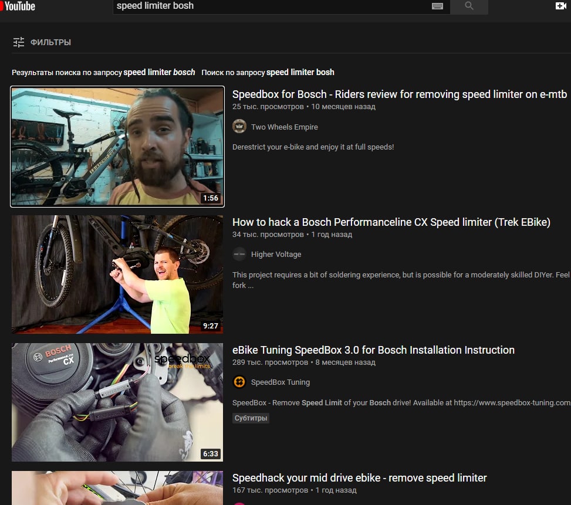Search instead for 'speed limiter bosh'
571x505 pixels.
(x=300, y=72)
